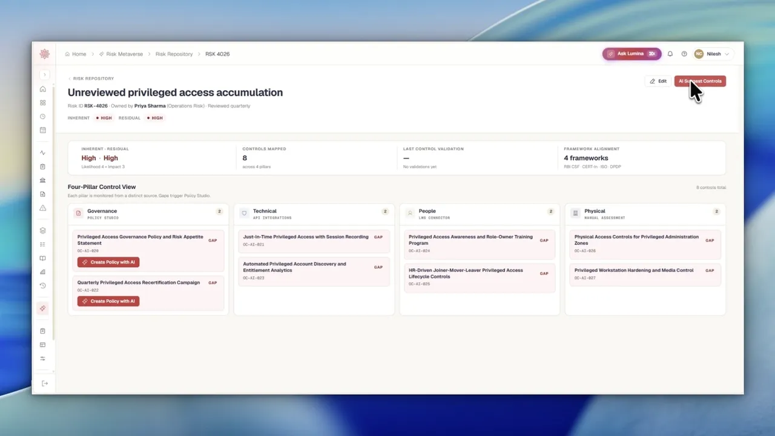Open the sliders settings sidebar icon
The image size is (775, 436).
(43, 358)
